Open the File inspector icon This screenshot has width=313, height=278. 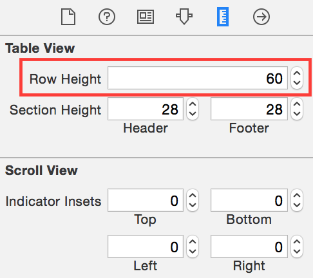[x=68, y=17]
